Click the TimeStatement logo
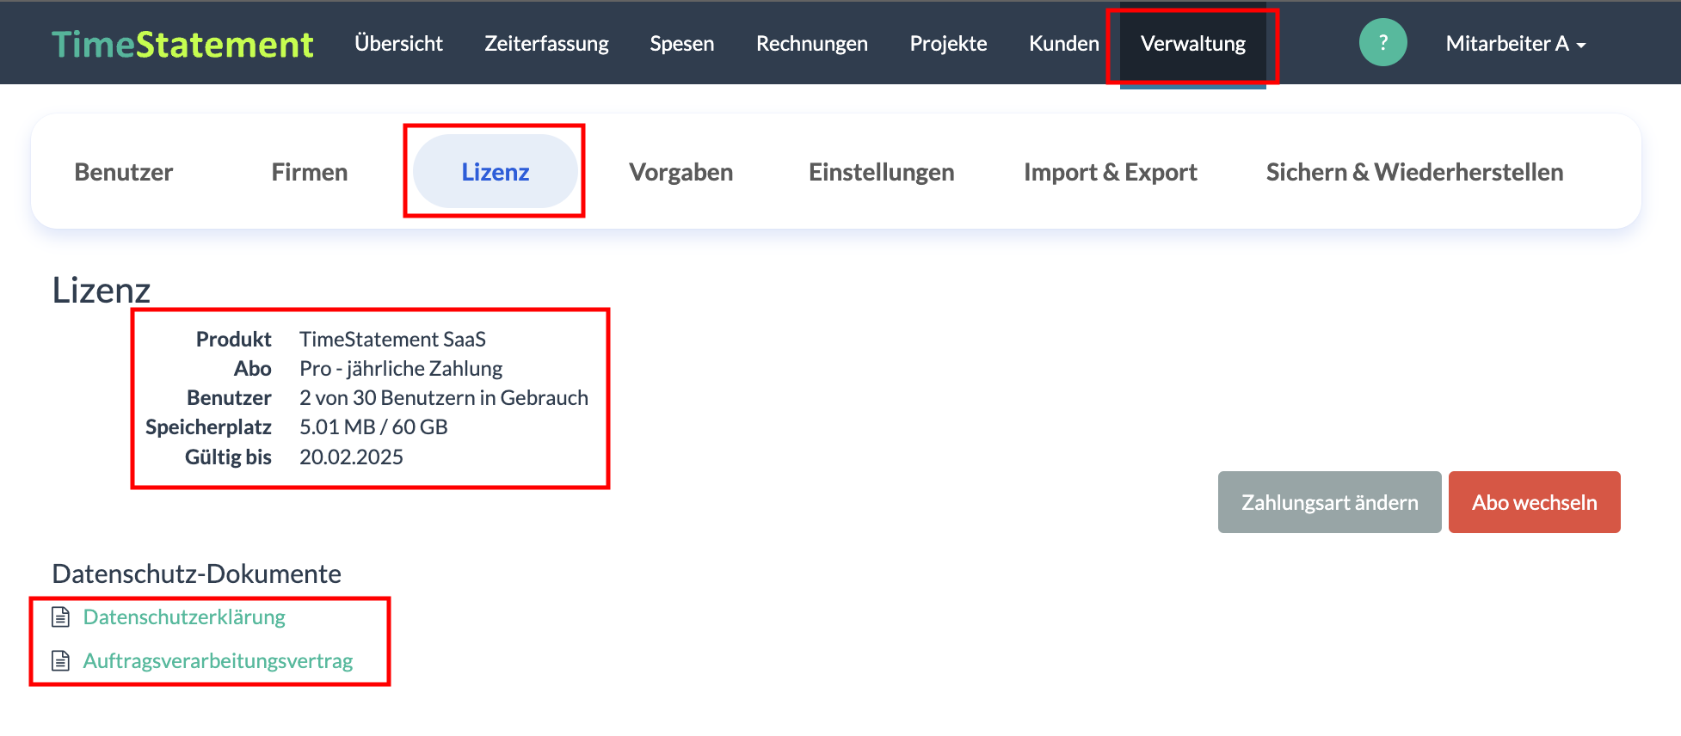Image resolution: width=1681 pixels, height=736 pixels. click(x=182, y=44)
